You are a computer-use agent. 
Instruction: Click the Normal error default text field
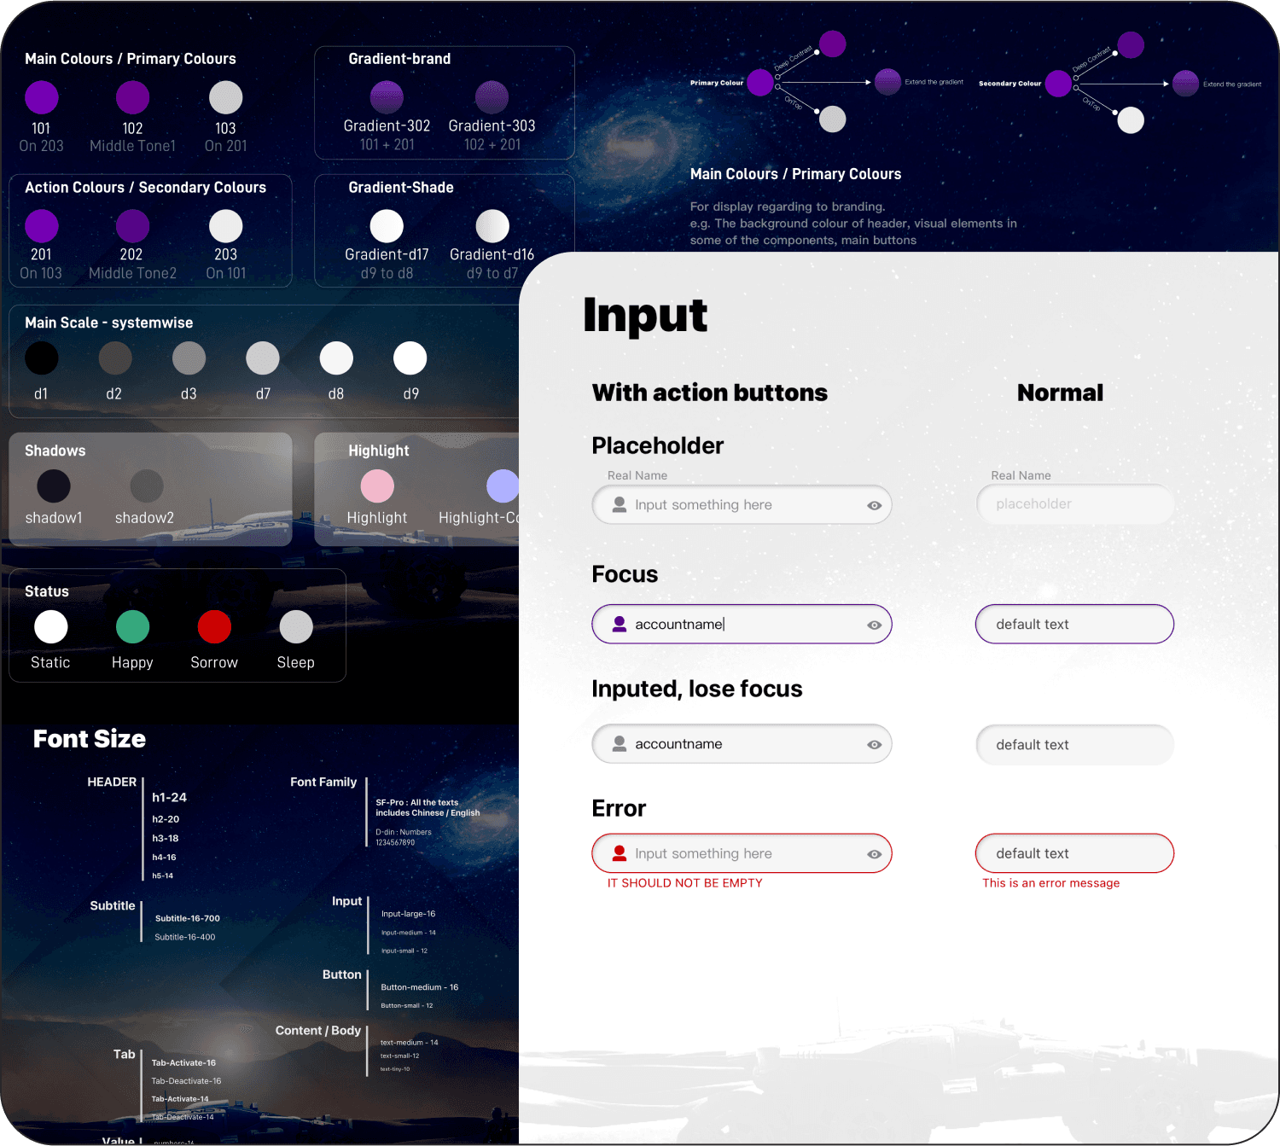(1075, 853)
